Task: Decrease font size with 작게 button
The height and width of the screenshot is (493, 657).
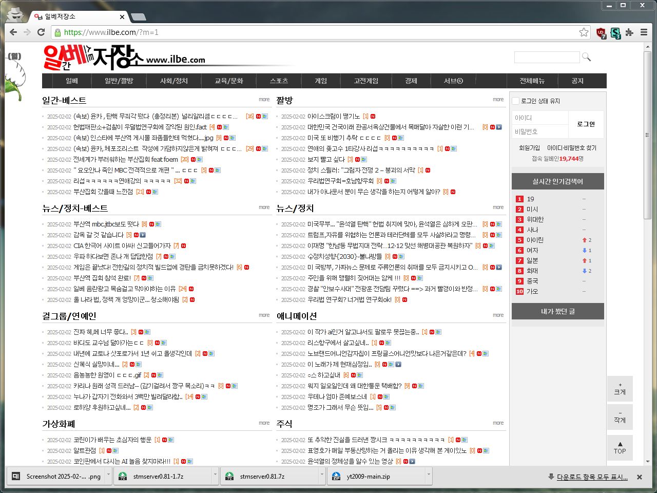Action: coord(620,417)
